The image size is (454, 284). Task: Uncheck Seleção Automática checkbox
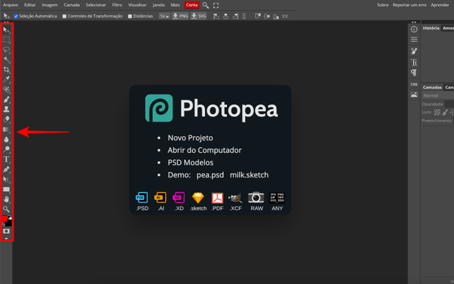[x=16, y=17]
